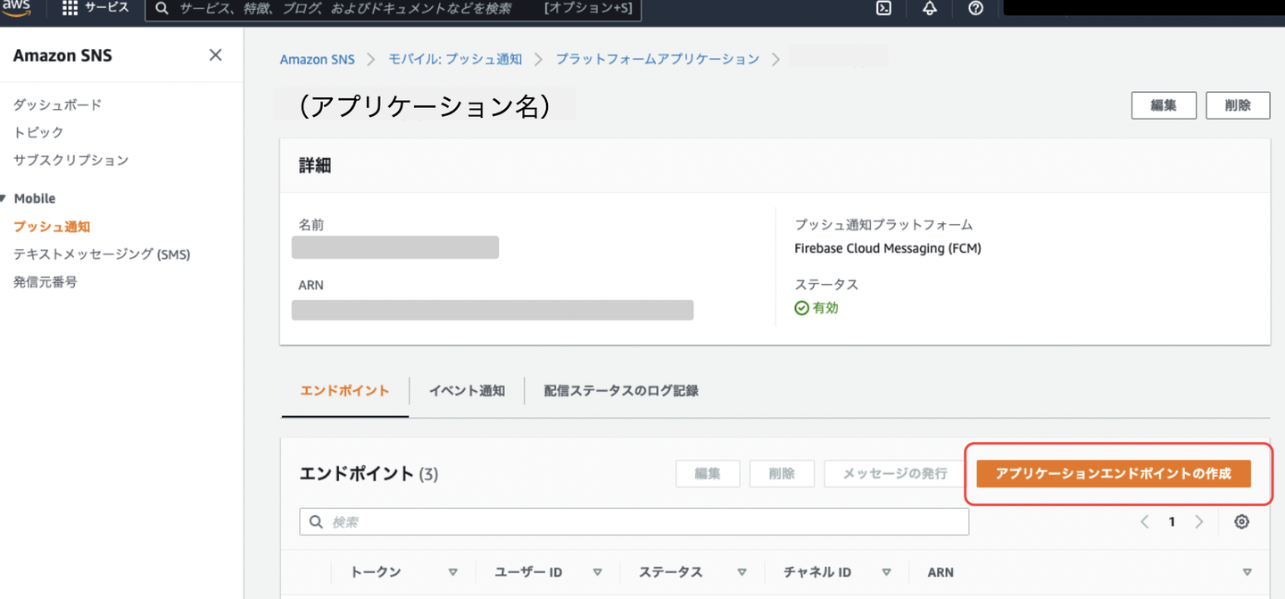Open トピック in the sidebar

38,132
